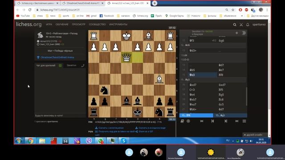Open Facebook bookmark
This screenshot has height=160, width=285.
107,16
